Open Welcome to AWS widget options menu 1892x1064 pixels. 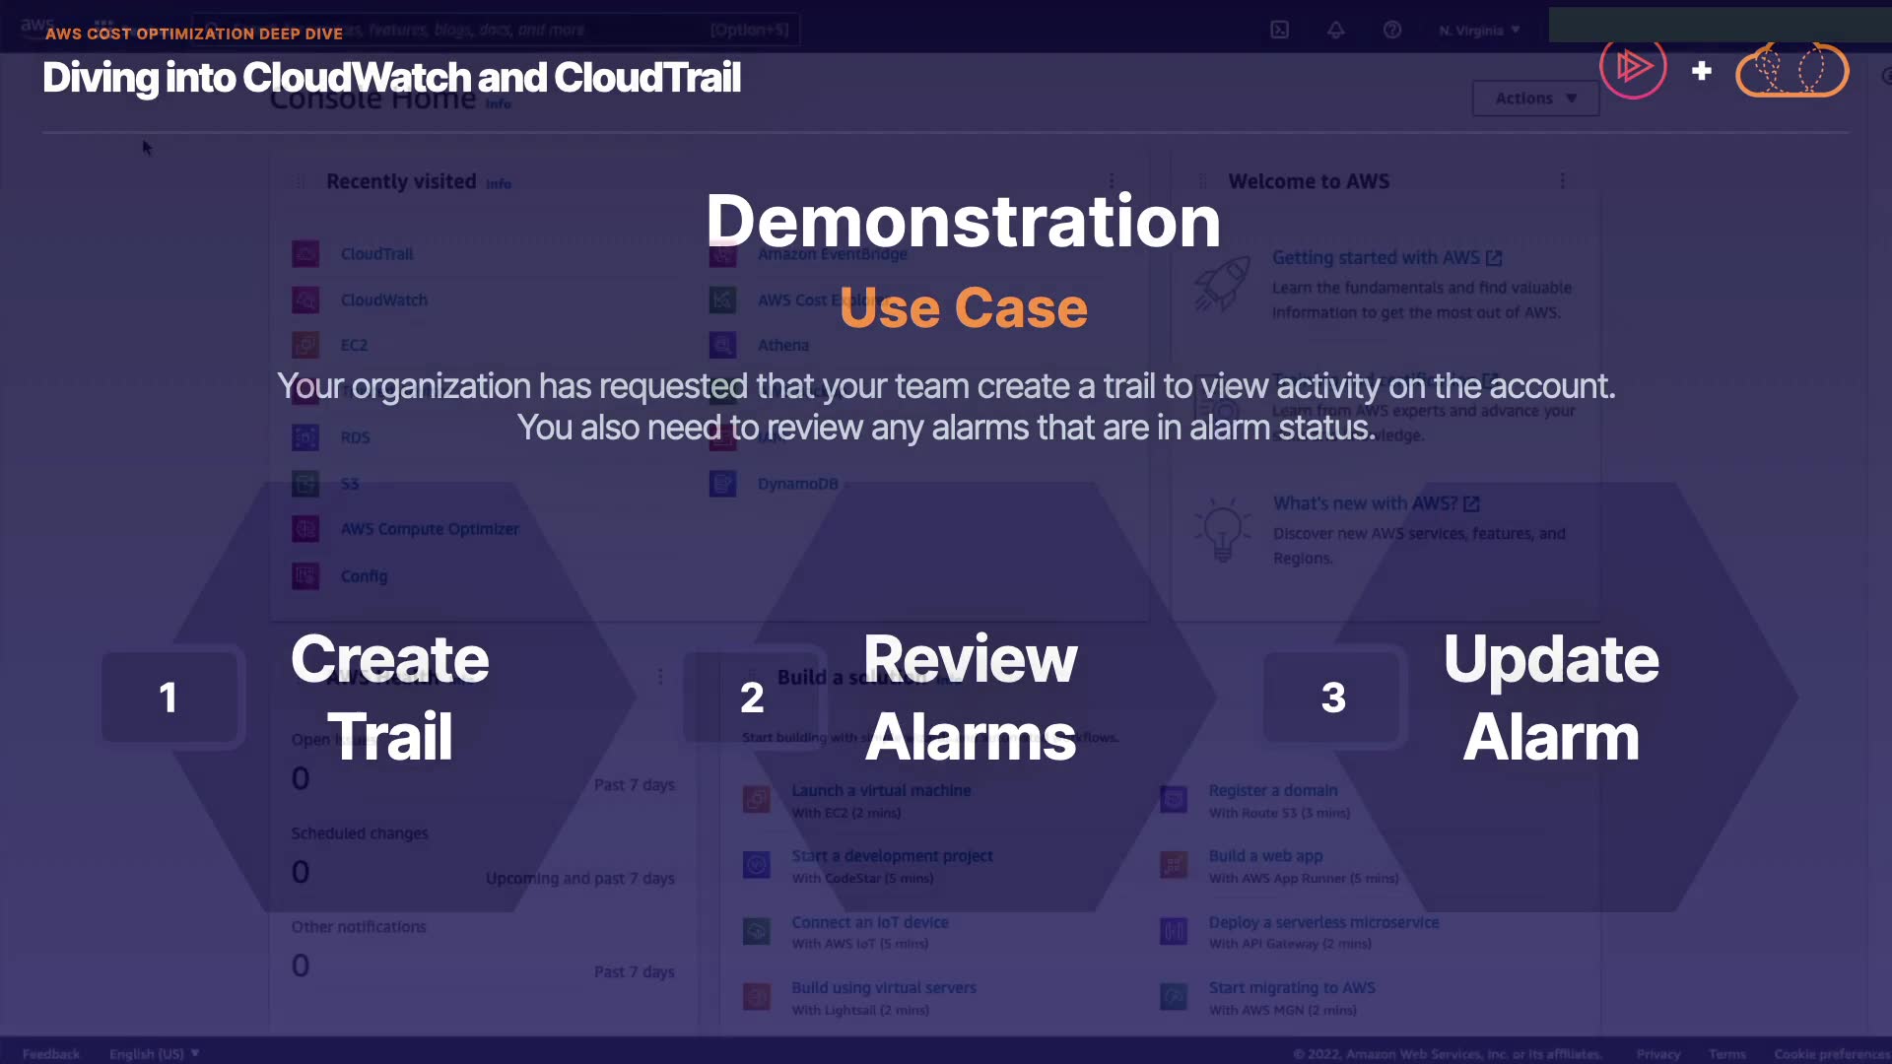[x=1562, y=181]
